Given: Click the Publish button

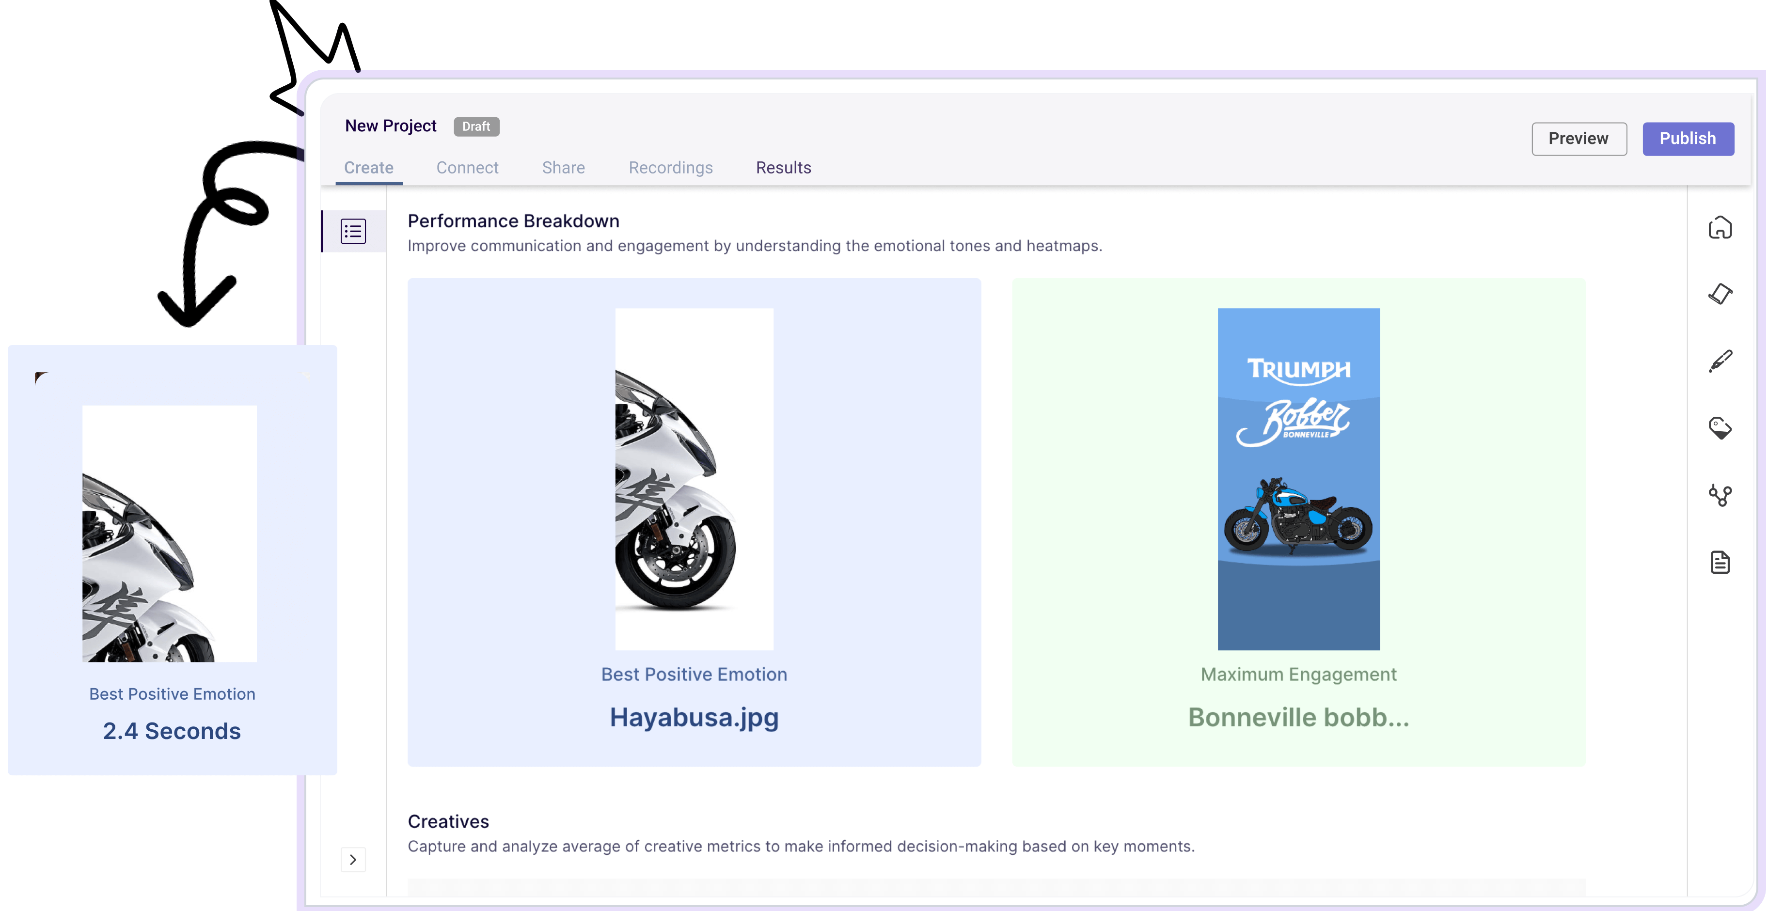Looking at the screenshot, I should pos(1688,139).
